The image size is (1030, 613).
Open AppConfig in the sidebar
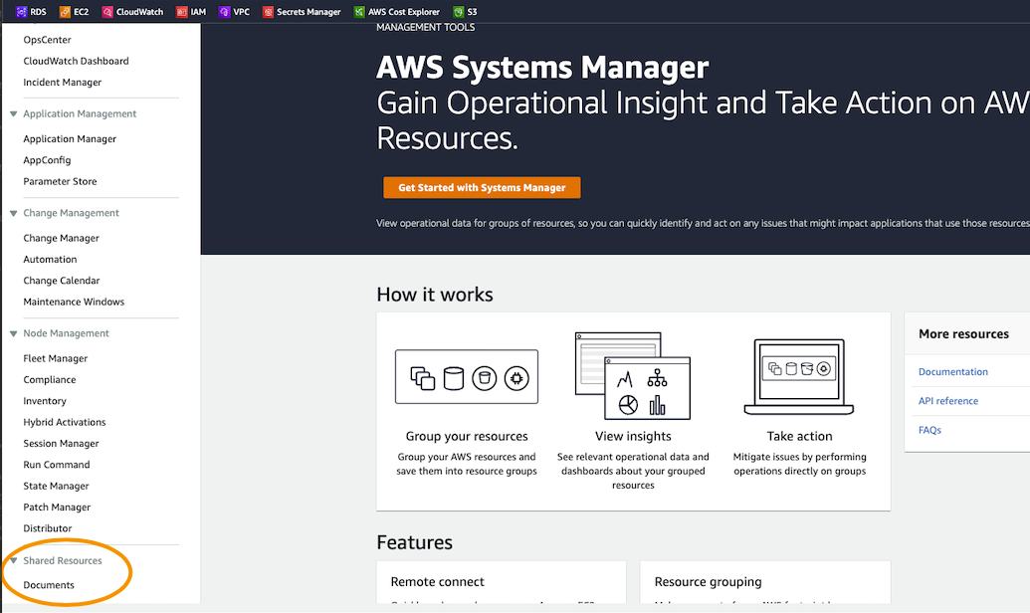48,160
